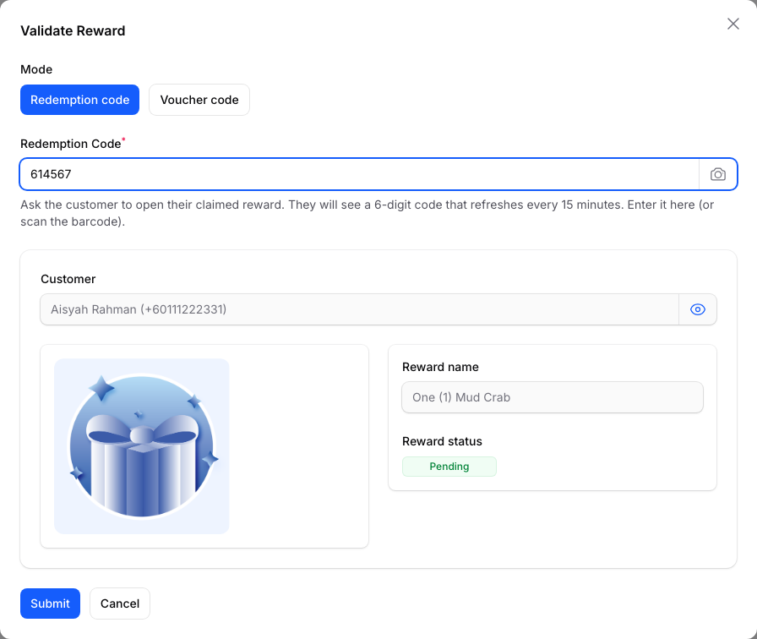Click the Redemption Code label
The width and height of the screenshot is (757, 639).
(70, 144)
